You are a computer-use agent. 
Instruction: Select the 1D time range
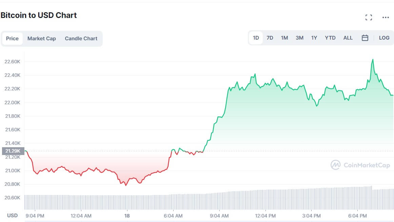pyautogui.click(x=256, y=38)
